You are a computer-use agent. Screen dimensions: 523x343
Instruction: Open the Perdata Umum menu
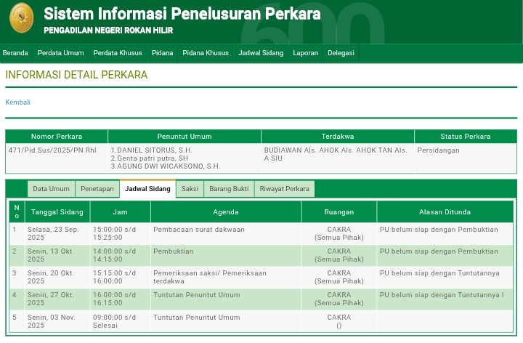click(60, 53)
